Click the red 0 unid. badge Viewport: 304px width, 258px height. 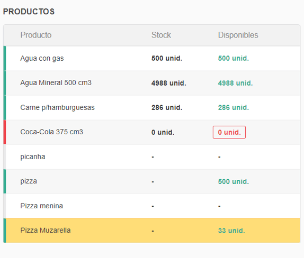coord(229,132)
